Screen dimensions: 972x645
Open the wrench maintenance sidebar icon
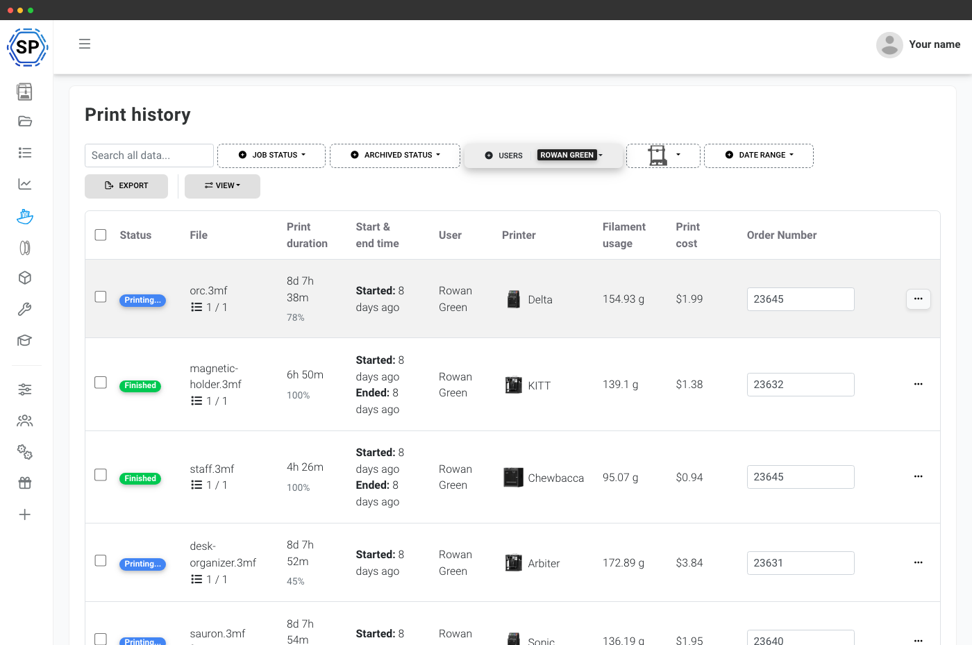[25, 309]
